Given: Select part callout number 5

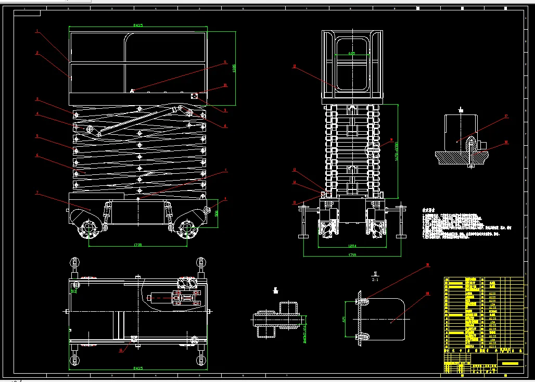Looking at the screenshot, I should tap(37, 136).
